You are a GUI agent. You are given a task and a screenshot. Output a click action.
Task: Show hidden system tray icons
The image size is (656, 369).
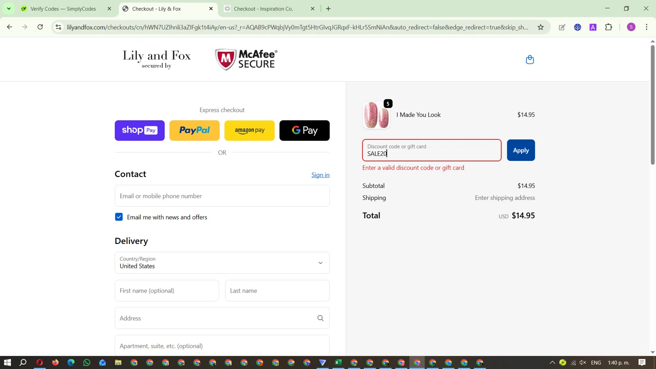coord(552,362)
